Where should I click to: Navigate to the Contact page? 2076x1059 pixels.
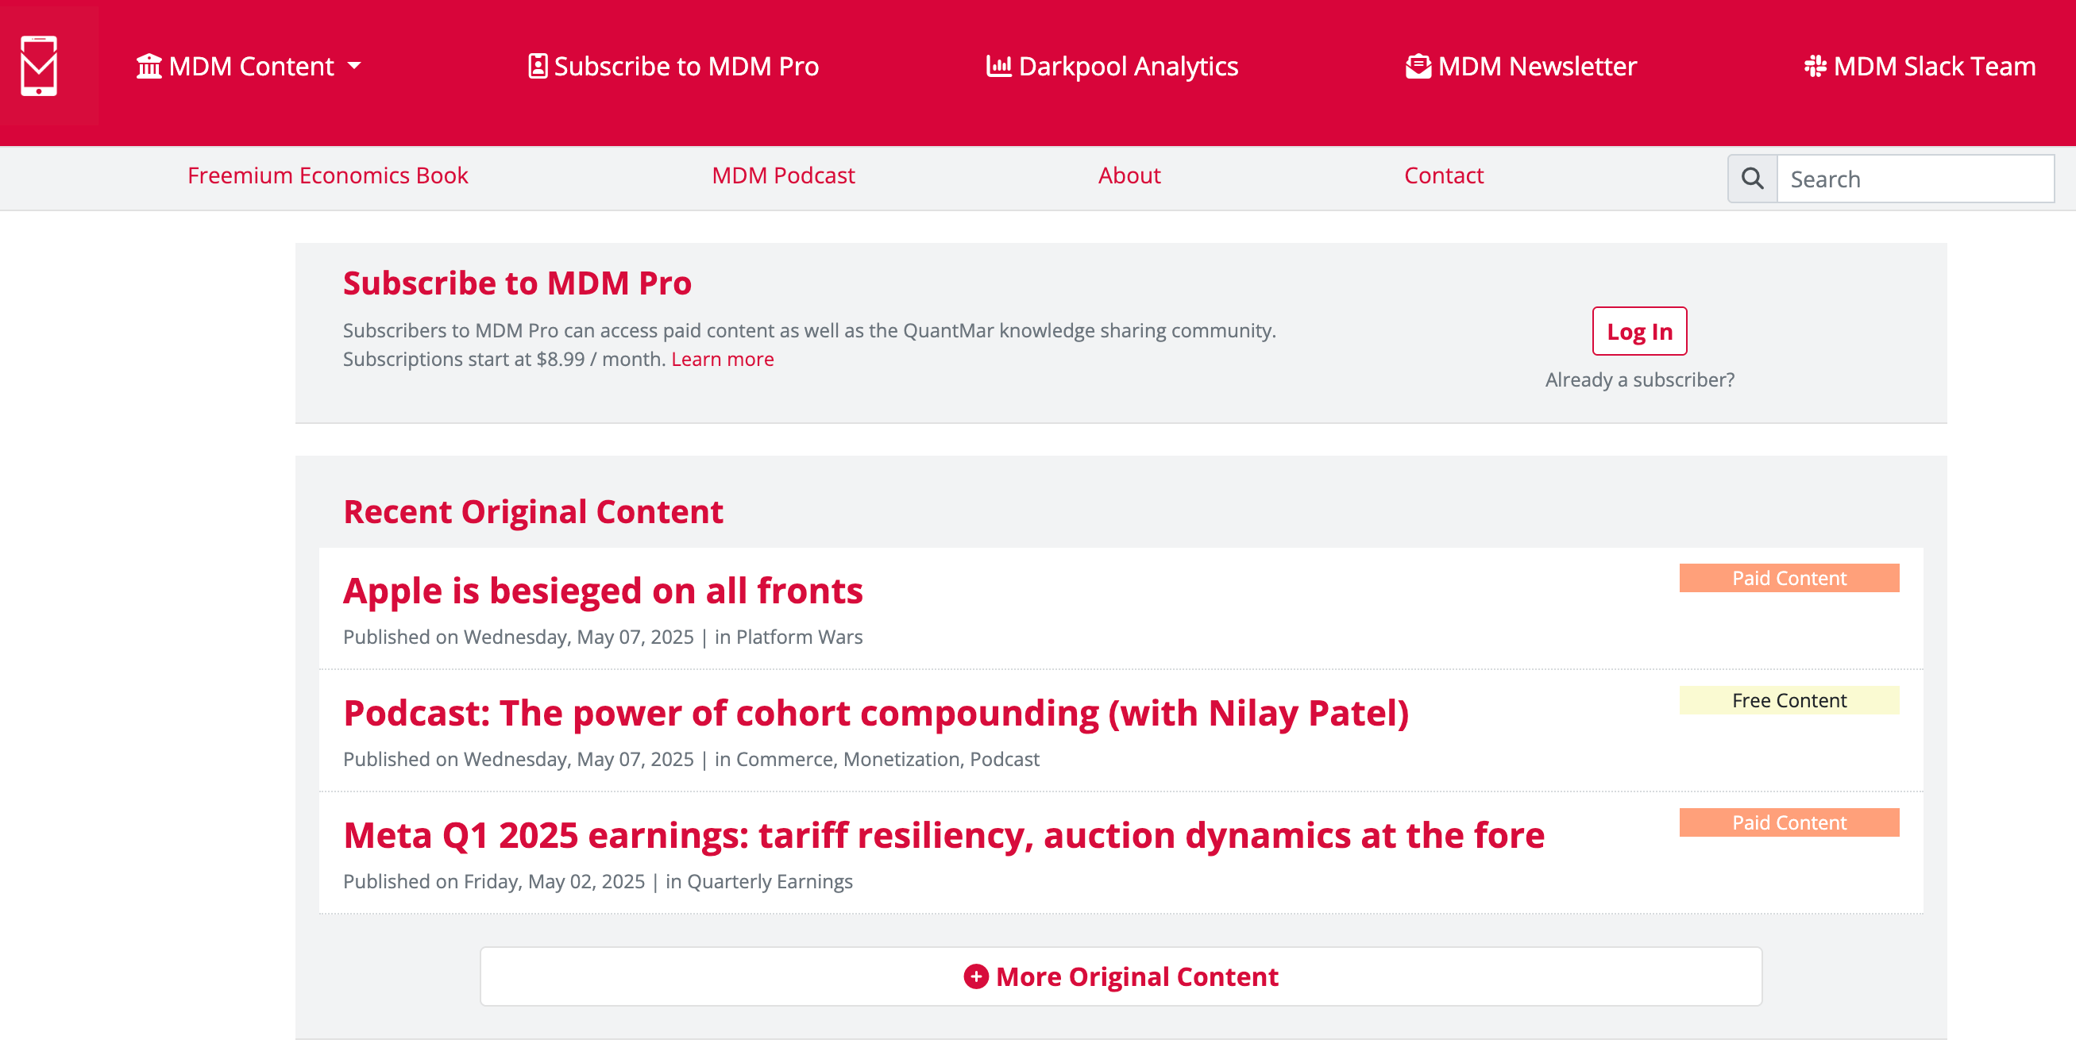coord(1442,175)
